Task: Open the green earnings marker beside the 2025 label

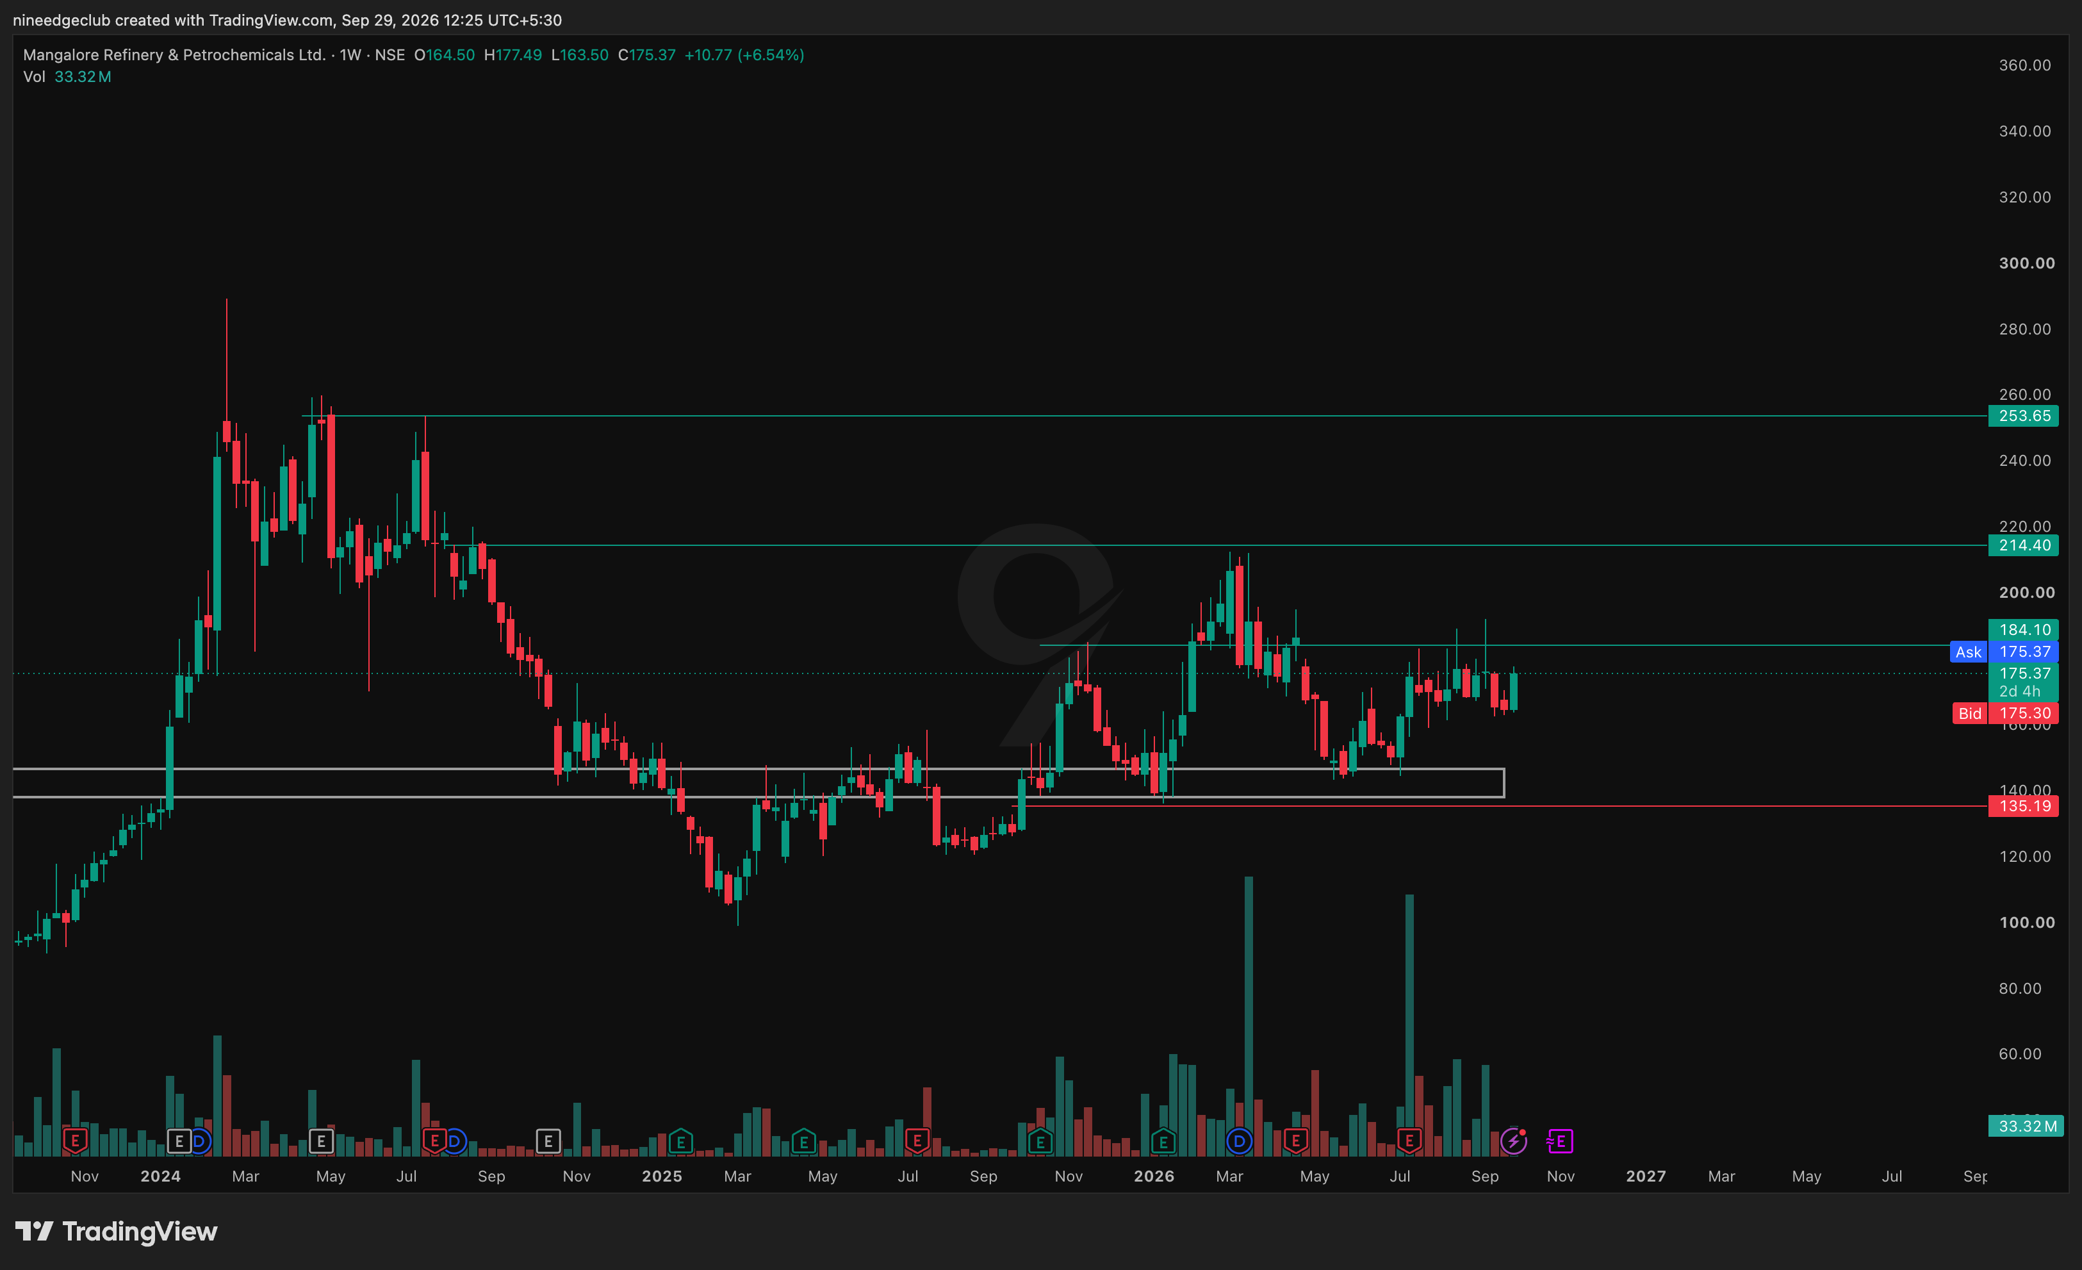Action: pyautogui.click(x=681, y=1142)
